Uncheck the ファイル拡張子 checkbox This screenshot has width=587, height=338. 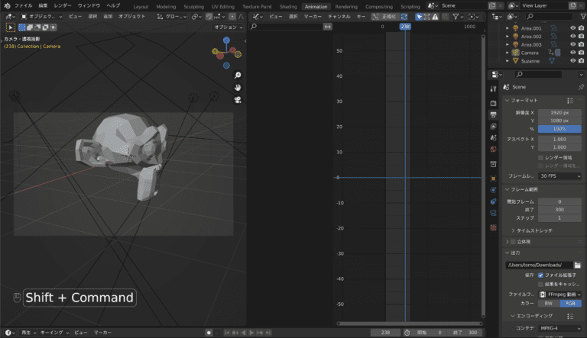540,275
